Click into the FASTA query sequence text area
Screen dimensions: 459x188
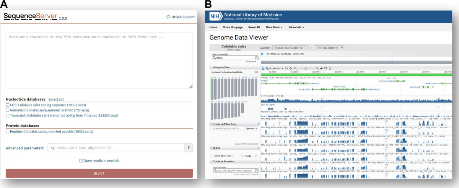pos(99,60)
